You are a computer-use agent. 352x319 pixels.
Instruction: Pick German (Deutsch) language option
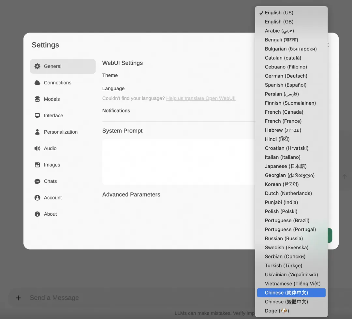pyautogui.click(x=291, y=76)
